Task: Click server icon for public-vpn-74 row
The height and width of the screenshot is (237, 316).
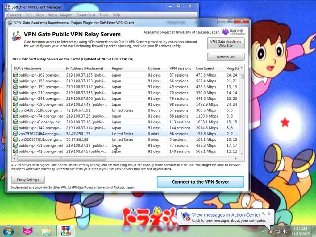Action: point(15,116)
